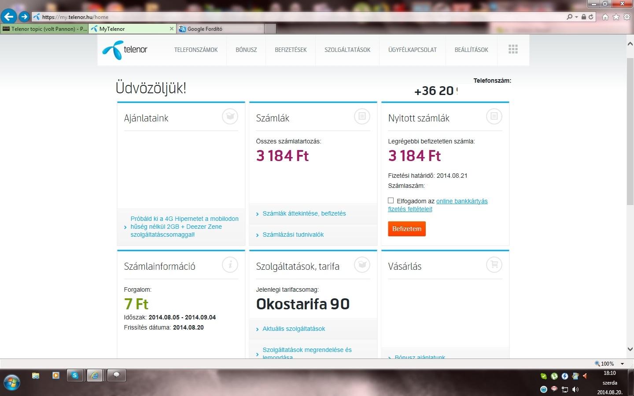Go forward with the browser forward arrow
The height and width of the screenshot is (396, 634).
coord(24,17)
